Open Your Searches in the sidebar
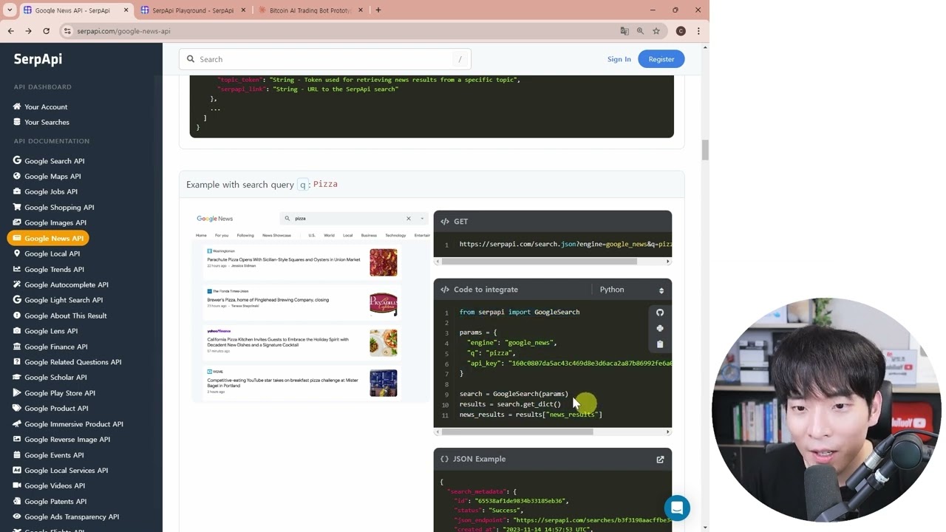 (47, 123)
